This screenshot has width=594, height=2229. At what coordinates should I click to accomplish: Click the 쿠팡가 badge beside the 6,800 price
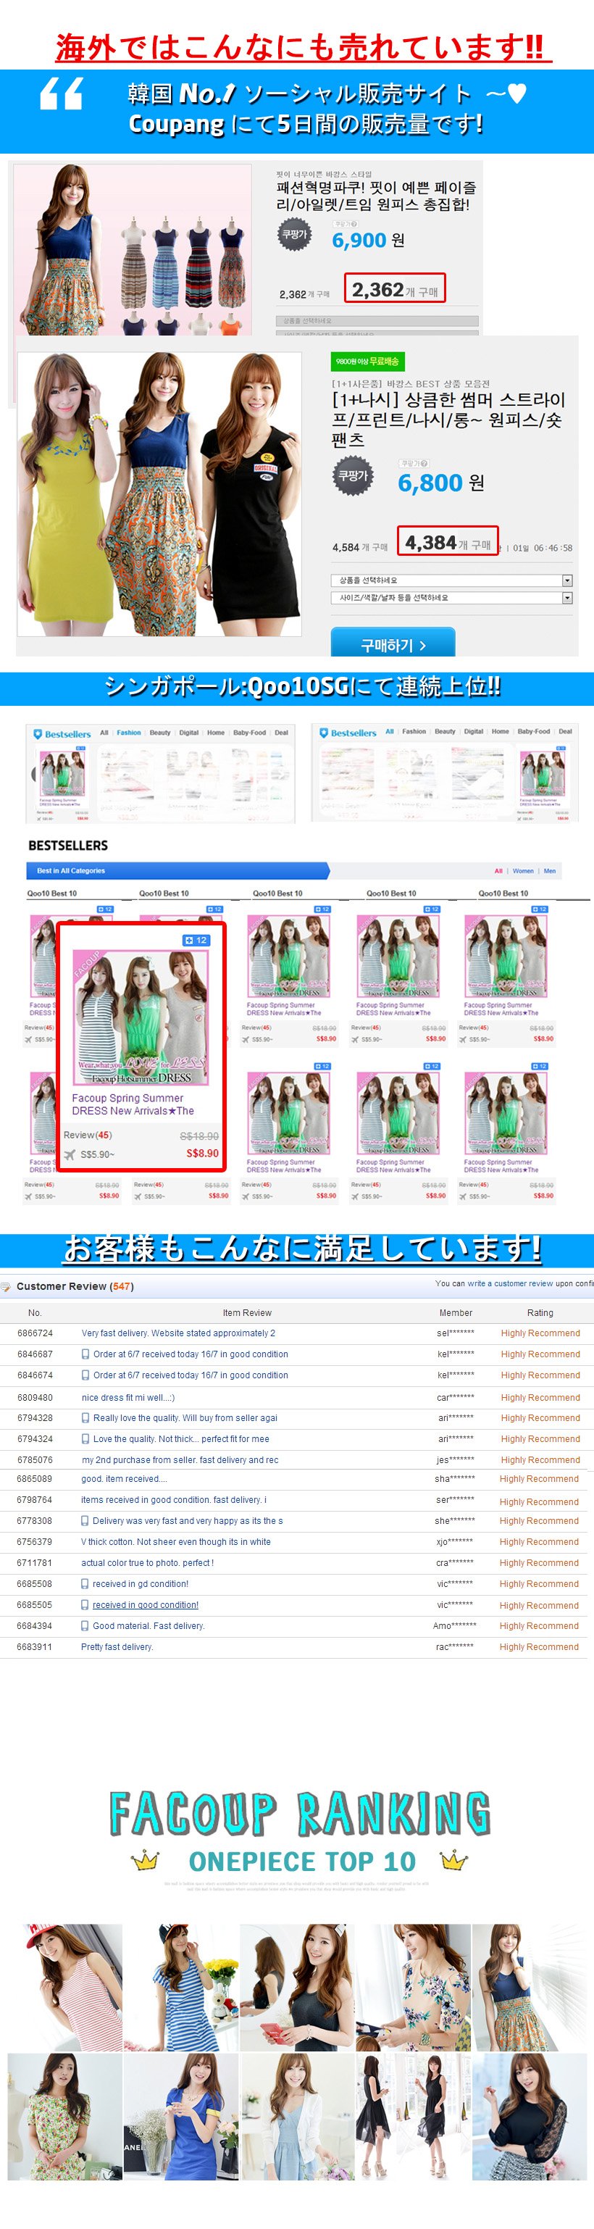(352, 476)
